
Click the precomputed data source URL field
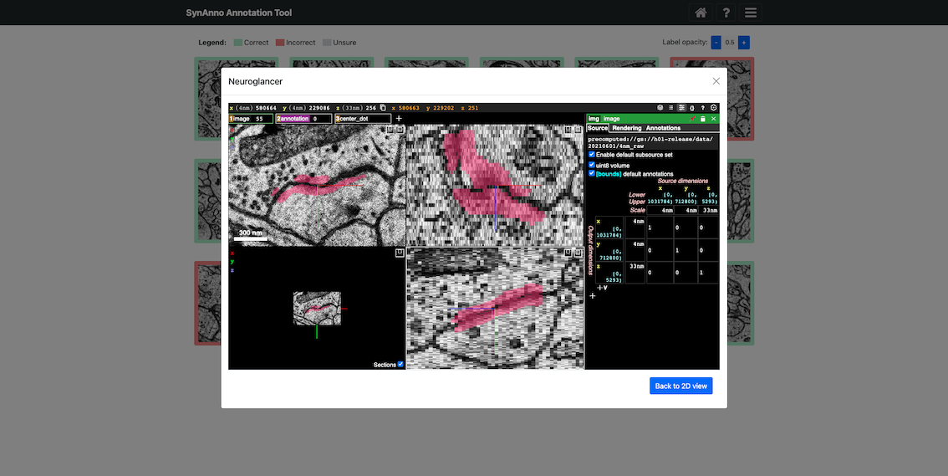point(652,143)
